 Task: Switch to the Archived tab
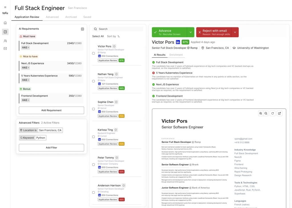click(71, 17)
